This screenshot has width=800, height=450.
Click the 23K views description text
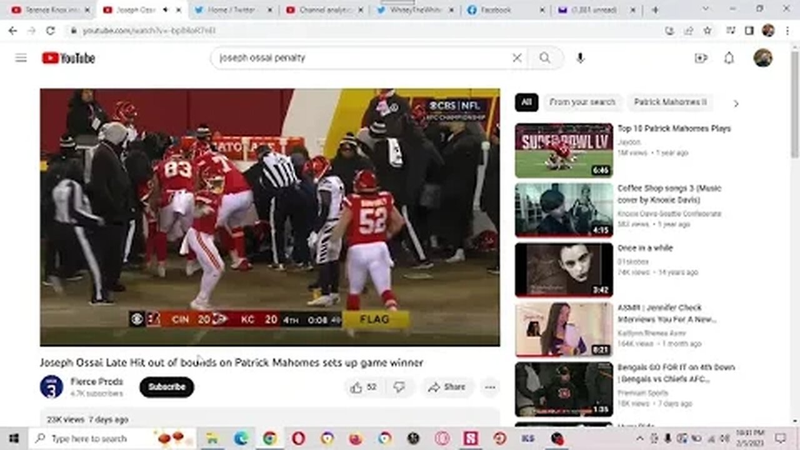(x=87, y=419)
